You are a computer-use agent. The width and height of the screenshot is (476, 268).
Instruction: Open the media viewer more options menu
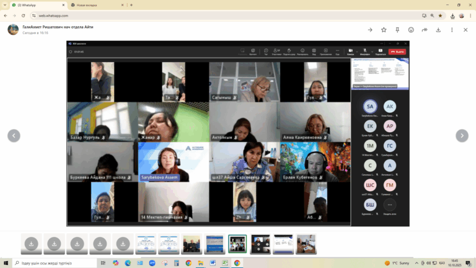tap(451, 29)
